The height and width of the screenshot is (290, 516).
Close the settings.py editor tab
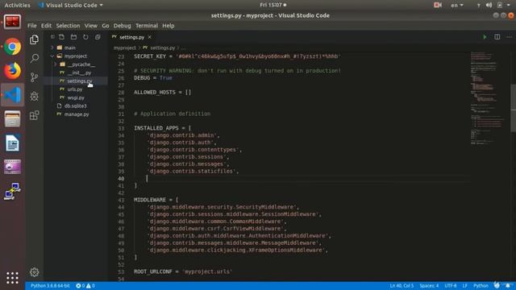(150, 37)
